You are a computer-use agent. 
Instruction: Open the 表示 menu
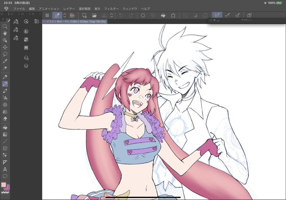click(97, 8)
